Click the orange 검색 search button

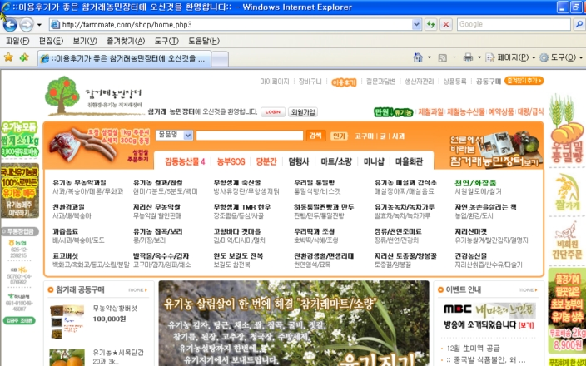[315, 136]
